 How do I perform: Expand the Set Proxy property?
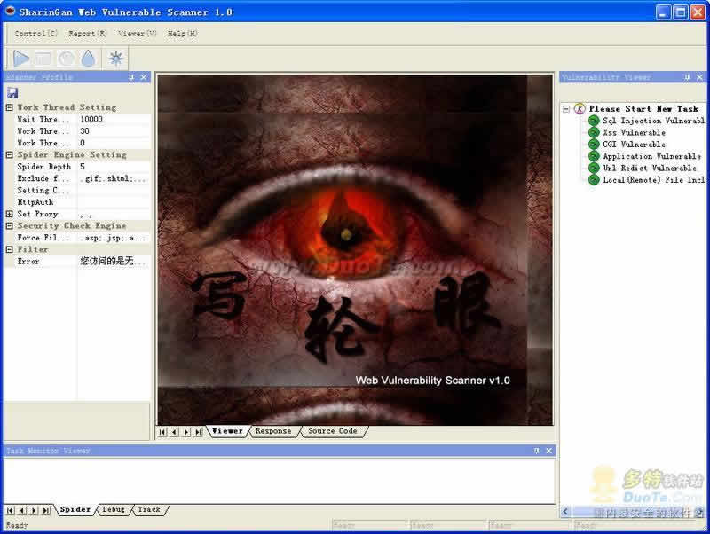10,214
